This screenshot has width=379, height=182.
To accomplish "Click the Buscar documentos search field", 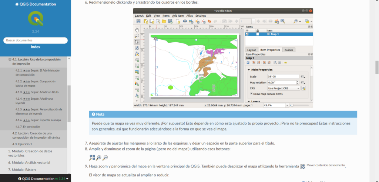I will [36, 40].
